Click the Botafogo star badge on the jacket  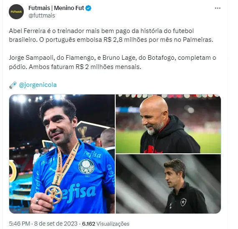183,202
